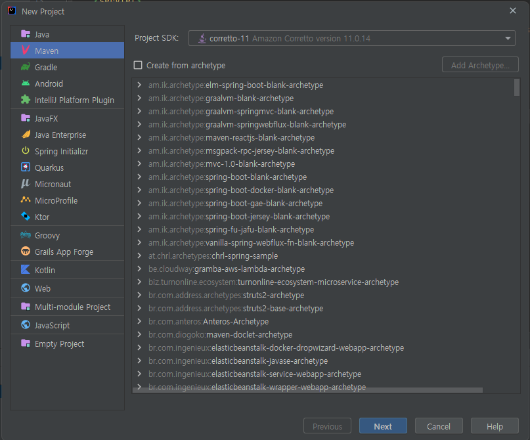
Task: Choose the Android robot icon
Action: (26, 83)
